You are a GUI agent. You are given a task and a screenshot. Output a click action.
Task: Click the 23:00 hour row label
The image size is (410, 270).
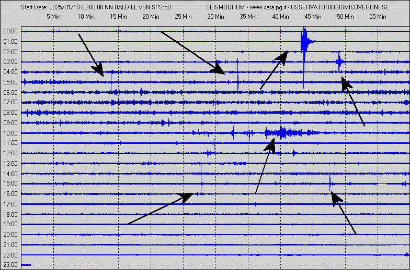(x=10, y=265)
